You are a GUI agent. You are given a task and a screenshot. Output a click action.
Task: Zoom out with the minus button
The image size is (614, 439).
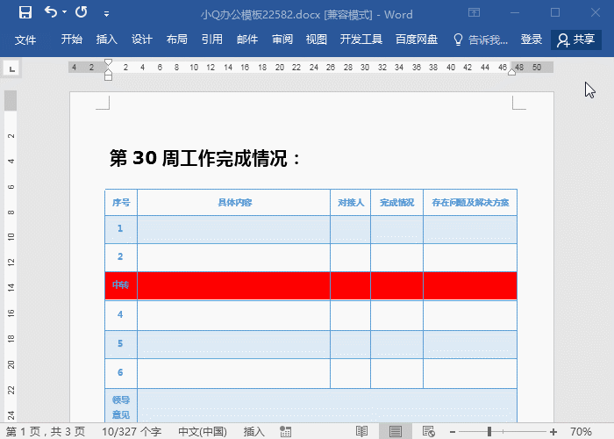click(453, 432)
